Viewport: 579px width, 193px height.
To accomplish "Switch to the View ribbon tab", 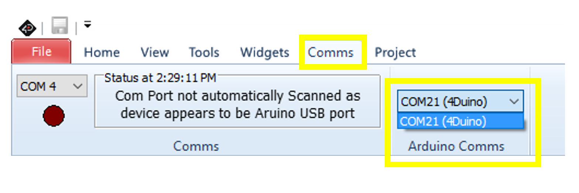I will point(155,53).
